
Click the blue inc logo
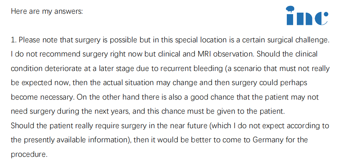pos(307,16)
